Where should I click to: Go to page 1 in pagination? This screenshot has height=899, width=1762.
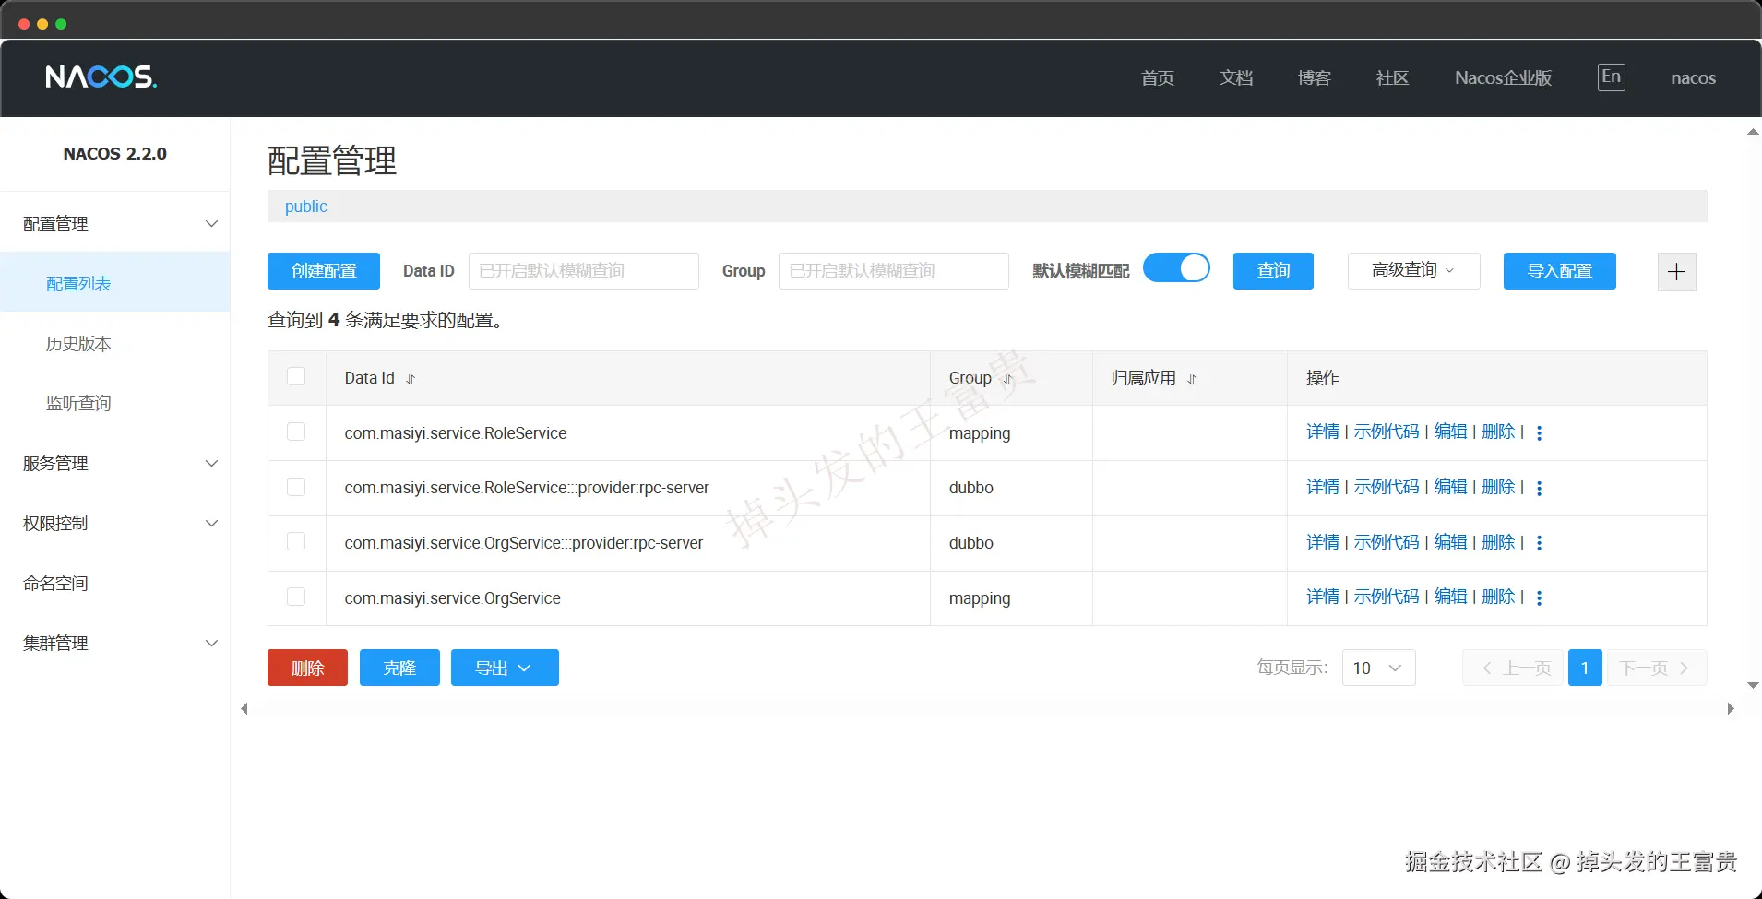click(x=1585, y=668)
